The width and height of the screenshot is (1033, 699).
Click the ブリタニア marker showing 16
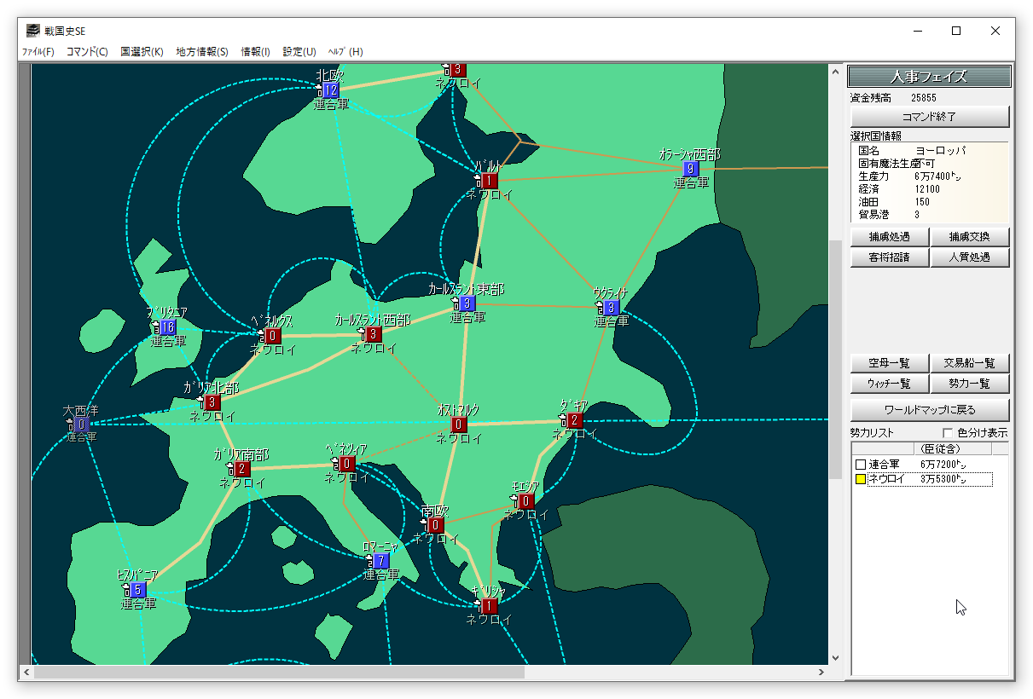point(167,327)
